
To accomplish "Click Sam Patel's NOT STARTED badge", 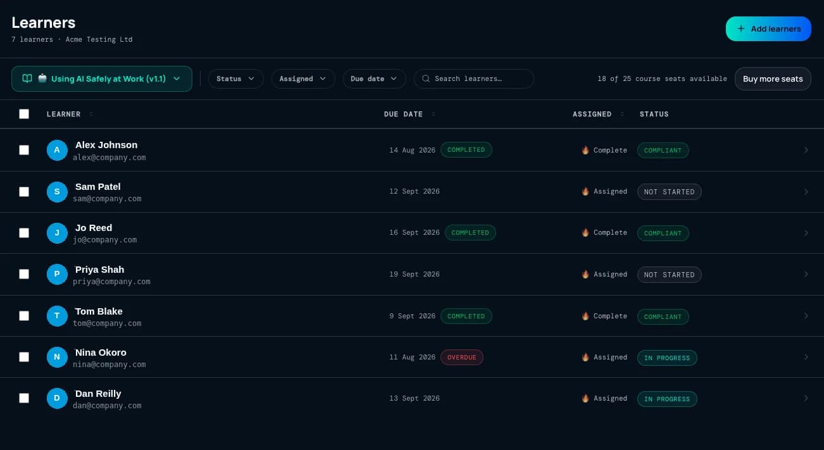I will click(x=670, y=192).
